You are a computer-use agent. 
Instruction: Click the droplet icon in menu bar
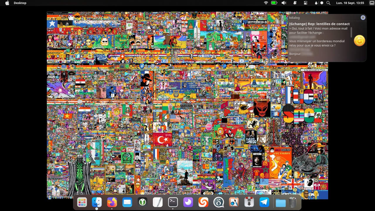tap(316, 3)
